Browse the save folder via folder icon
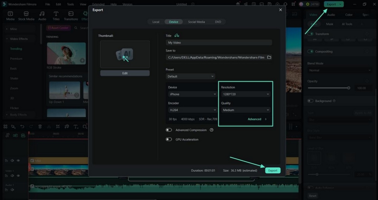 click(x=269, y=57)
